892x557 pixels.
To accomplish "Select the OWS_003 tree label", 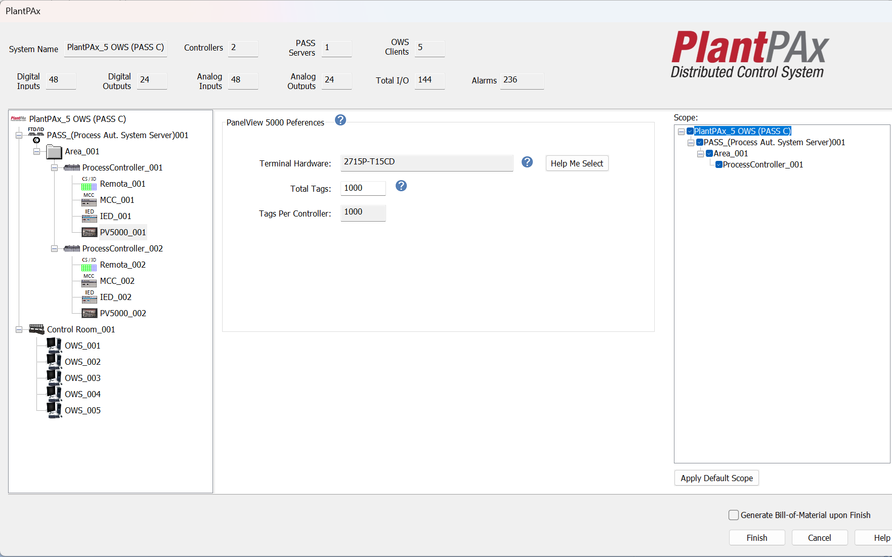I will point(82,378).
